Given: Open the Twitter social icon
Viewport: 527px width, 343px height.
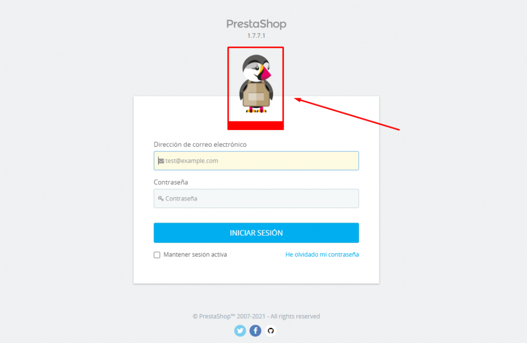Looking at the screenshot, I should click(240, 331).
